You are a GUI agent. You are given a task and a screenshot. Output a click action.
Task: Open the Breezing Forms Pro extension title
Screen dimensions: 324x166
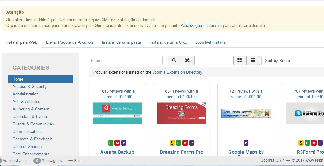click(181, 152)
